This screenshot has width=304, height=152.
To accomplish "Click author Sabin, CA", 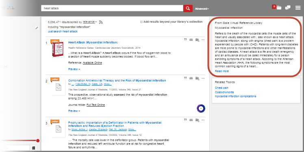I will click(x=97, y=84).
